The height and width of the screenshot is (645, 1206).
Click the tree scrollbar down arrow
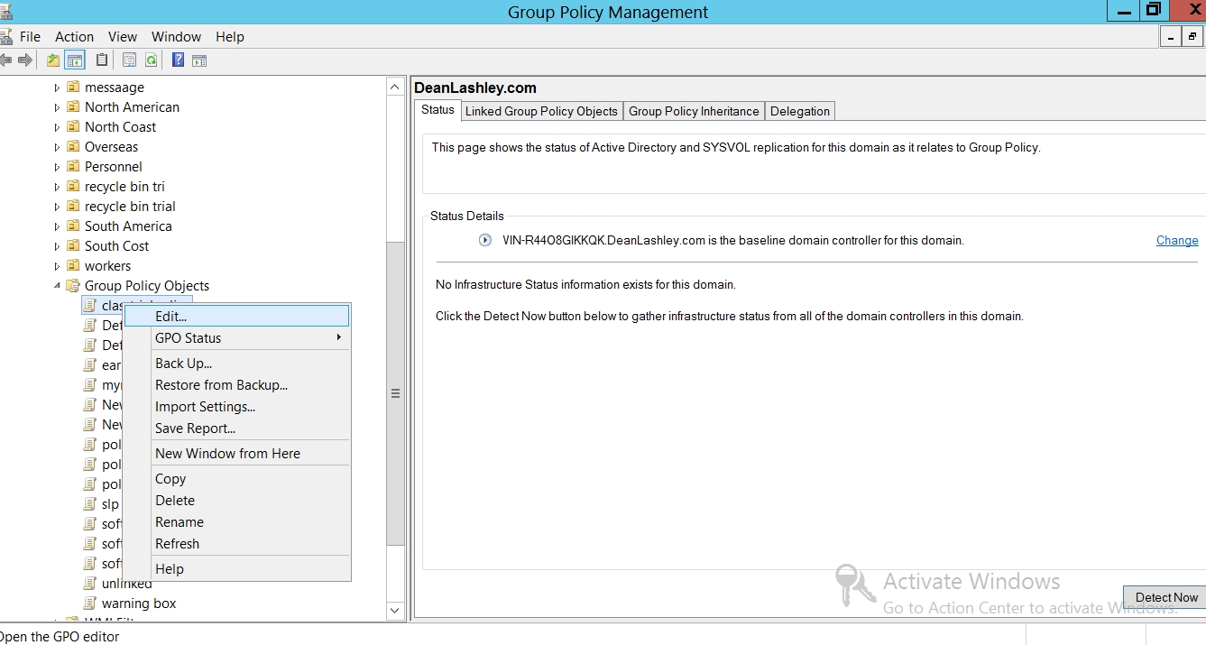click(x=395, y=611)
